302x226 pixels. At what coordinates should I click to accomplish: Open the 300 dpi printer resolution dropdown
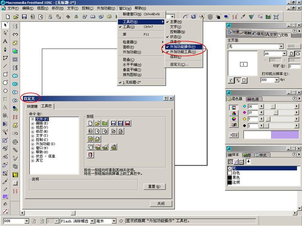(x=277, y=80)
